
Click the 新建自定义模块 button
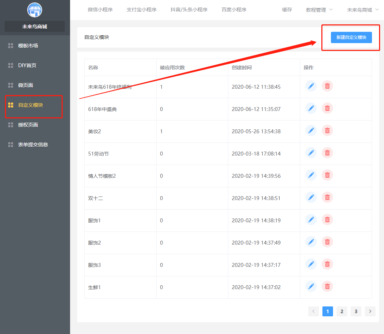coord(351,37)
